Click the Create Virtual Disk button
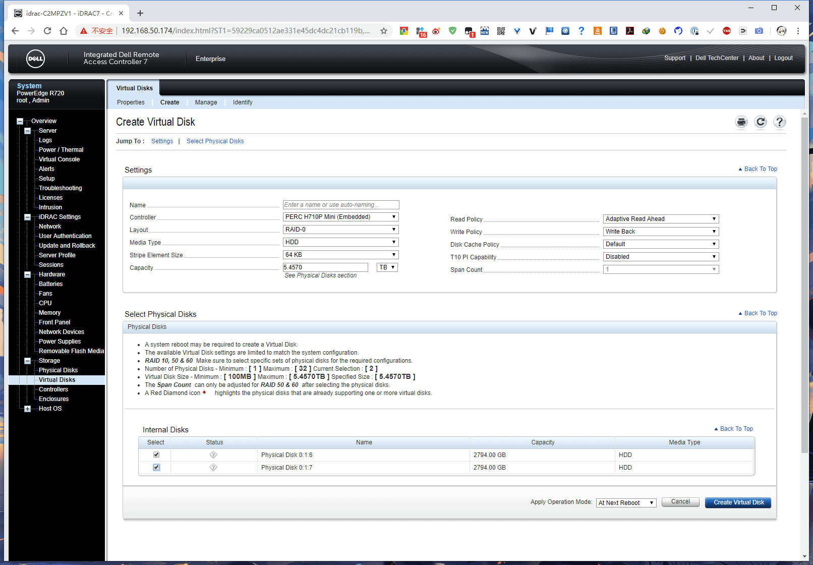This screenshot has height=565, width=813. (x=738, y=502)
